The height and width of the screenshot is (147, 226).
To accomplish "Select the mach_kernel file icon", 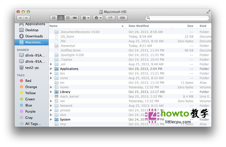I will [x=56, y=96].
